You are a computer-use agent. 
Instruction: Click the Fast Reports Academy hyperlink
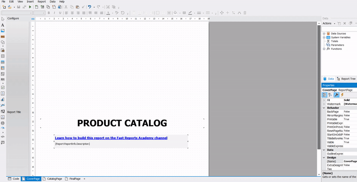pos(111,138)
